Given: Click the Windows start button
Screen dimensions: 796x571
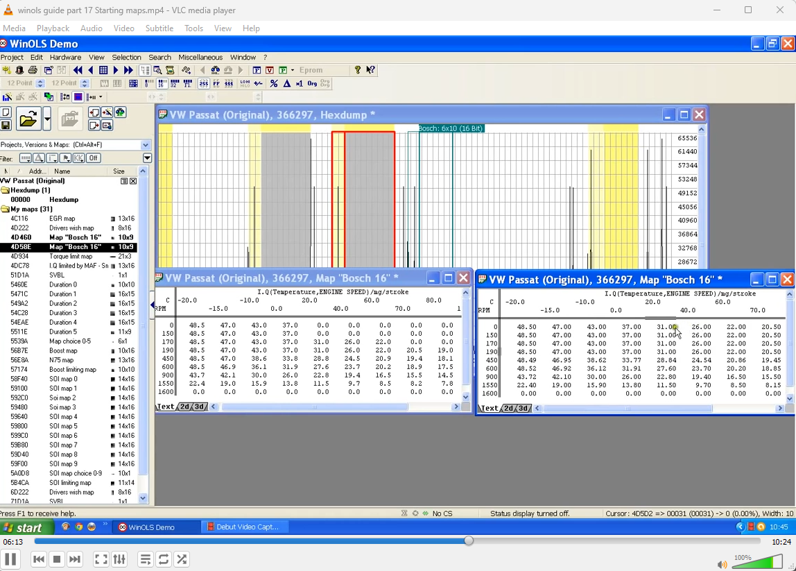Looking at the screenshot, I should coord(26,527).
